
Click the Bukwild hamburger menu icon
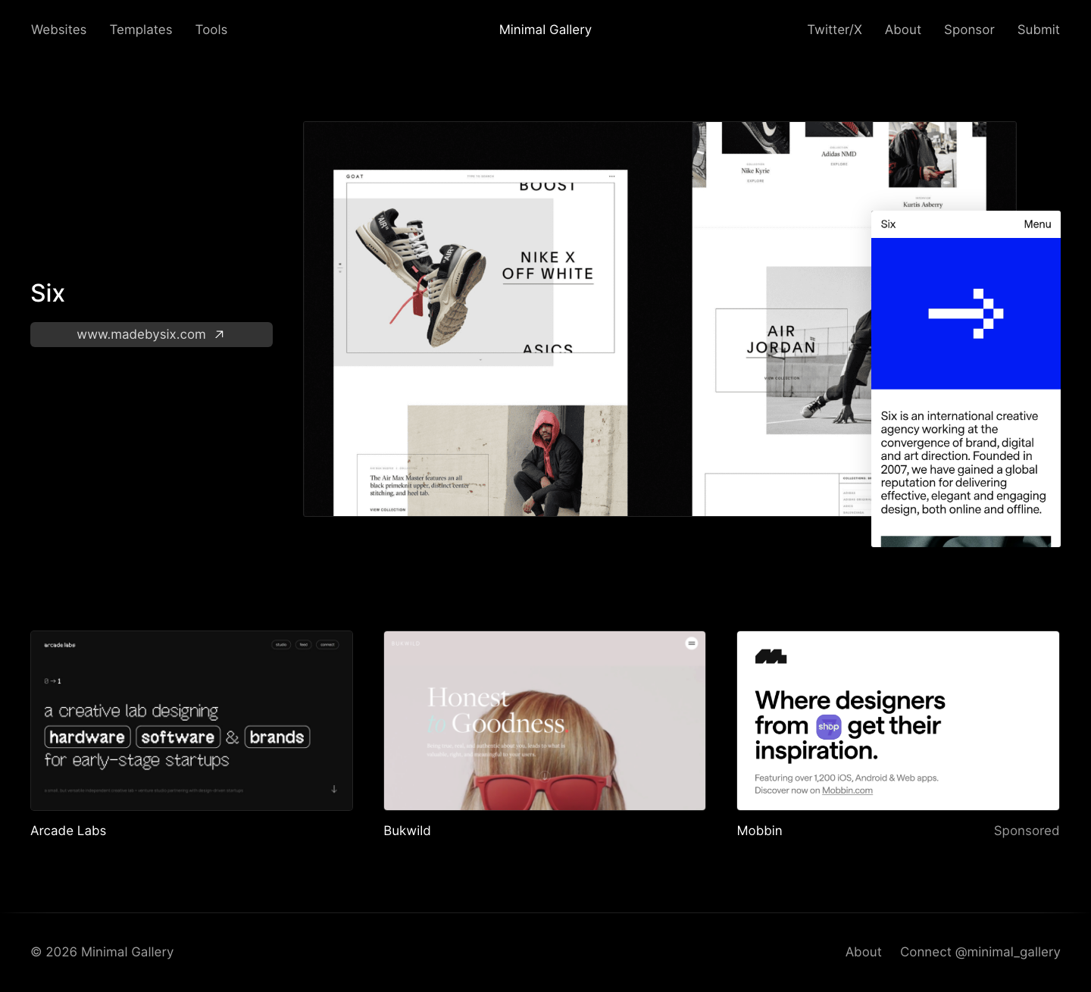pos(692,643)
